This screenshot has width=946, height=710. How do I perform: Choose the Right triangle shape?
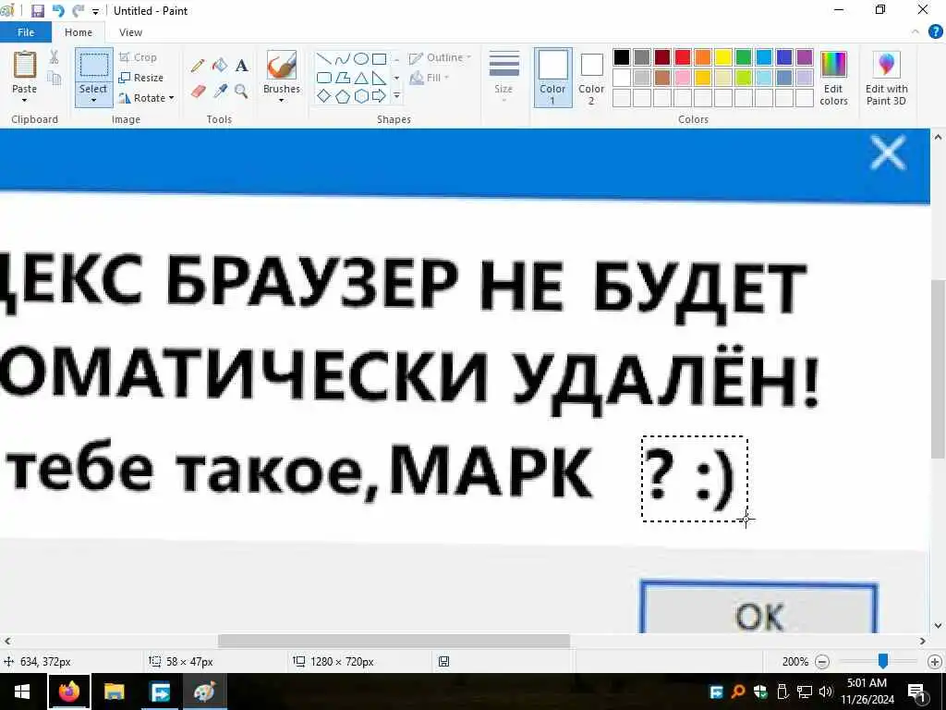click(379, 78)
